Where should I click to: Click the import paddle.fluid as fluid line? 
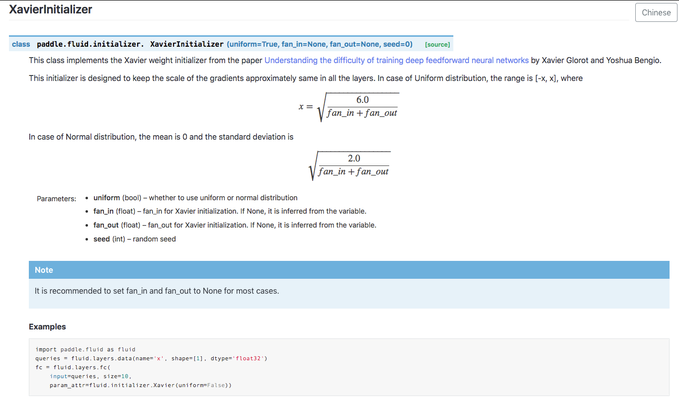tap(85, 349)
